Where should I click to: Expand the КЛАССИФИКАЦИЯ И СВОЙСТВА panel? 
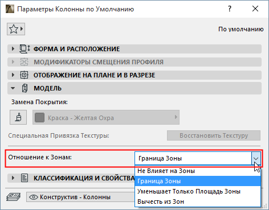pyautogui.click(x=13, y=178)
